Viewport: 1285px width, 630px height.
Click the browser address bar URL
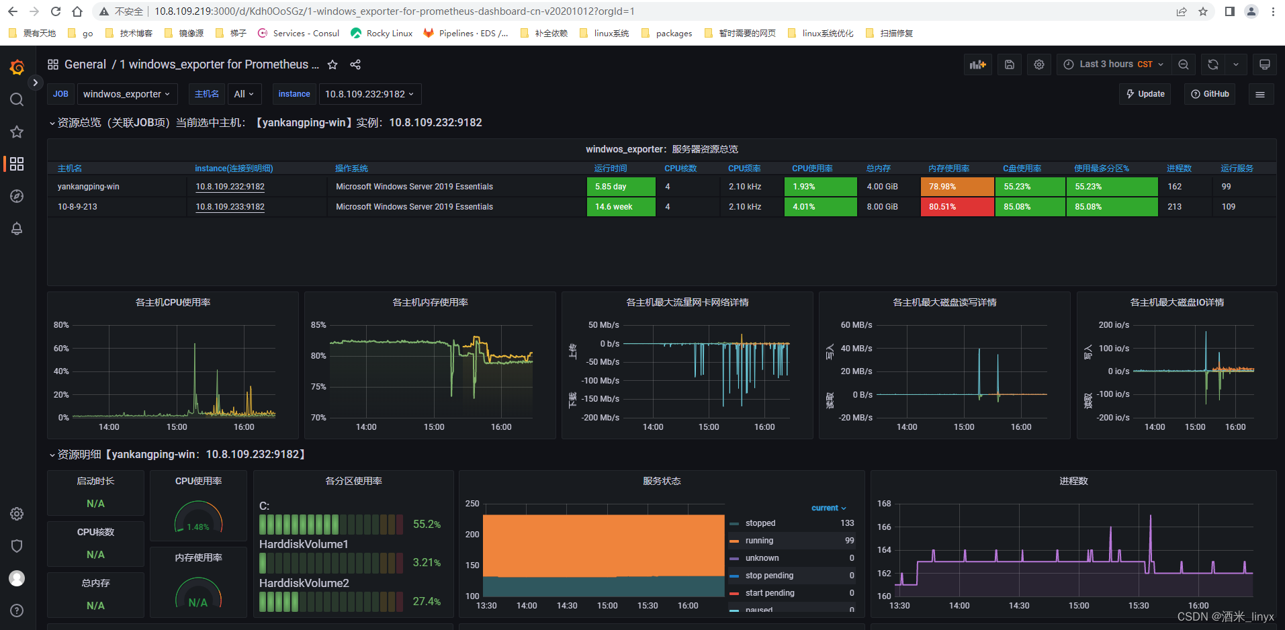394,11
